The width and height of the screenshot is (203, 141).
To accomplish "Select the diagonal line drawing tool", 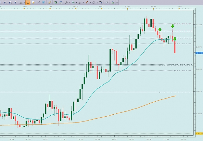I will tap(66, 2).
